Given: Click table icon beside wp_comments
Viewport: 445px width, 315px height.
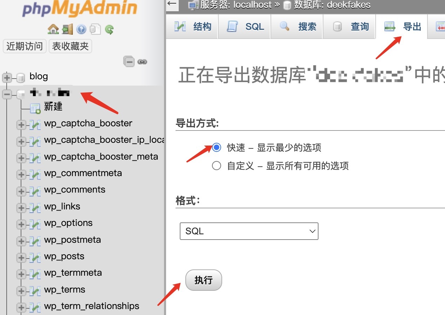Looking at the screenshot, I should (x=35, y=191).
